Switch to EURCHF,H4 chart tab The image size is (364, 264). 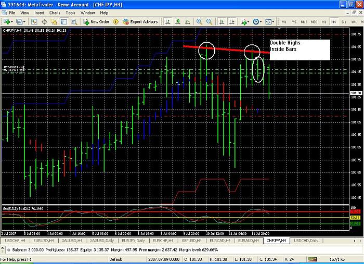pyautogui.click(x=163, y=241)
